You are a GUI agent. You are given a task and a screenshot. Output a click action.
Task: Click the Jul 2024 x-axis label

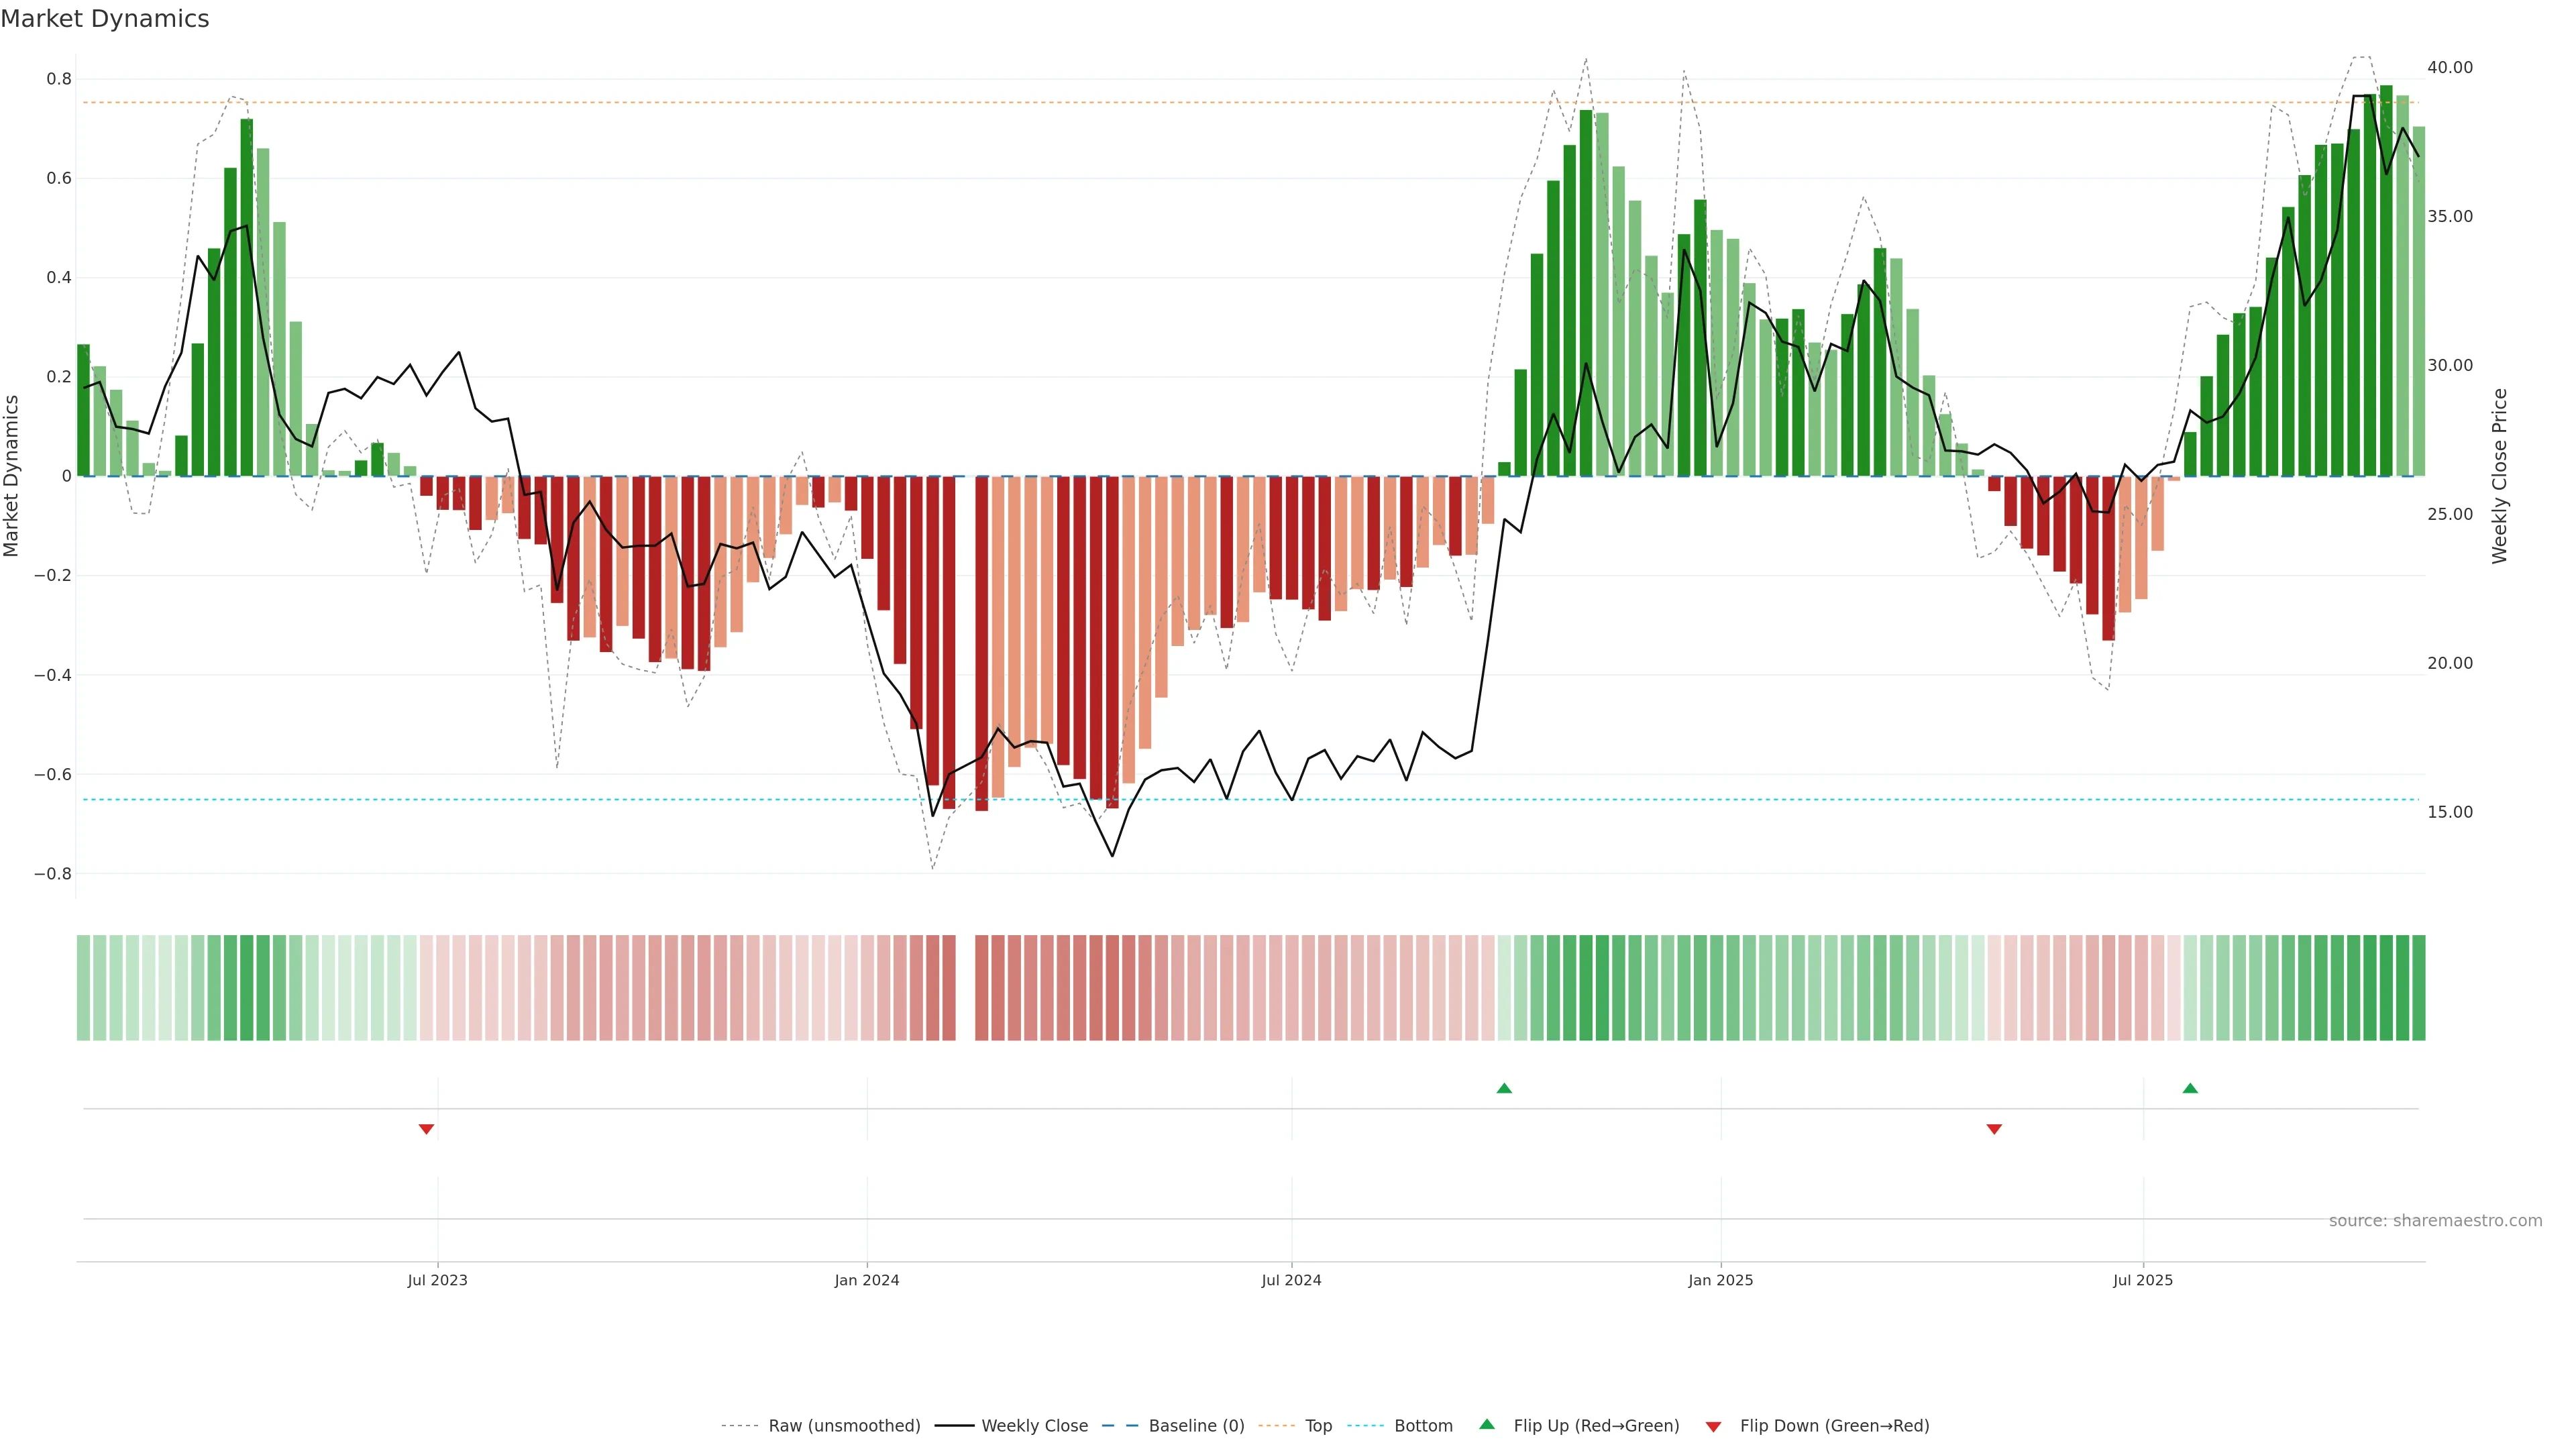(1291, 1280)
